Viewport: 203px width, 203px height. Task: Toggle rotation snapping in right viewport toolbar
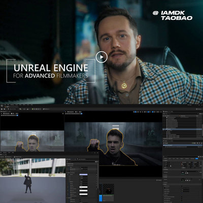coord(153,112)
